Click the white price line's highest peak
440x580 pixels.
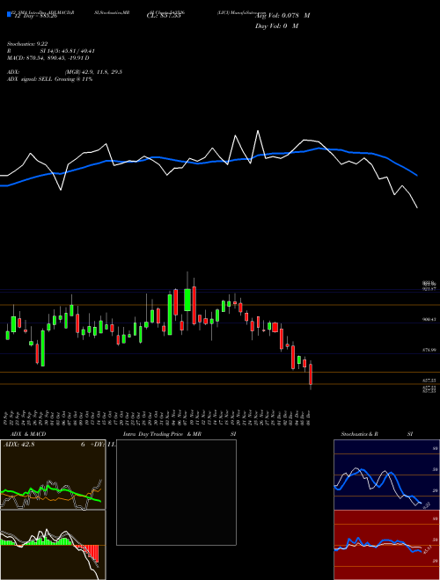click(x=258, y=131)
